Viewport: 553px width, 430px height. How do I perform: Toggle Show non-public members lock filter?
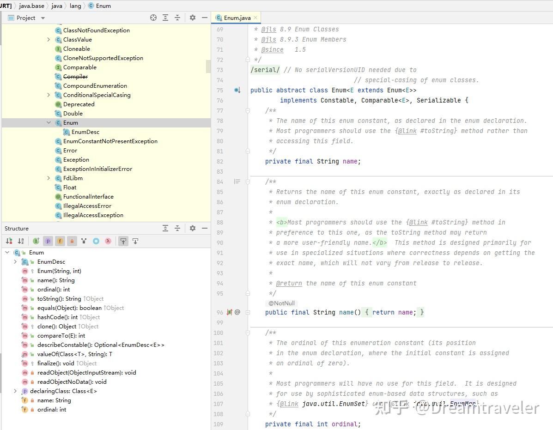(72, 241)
